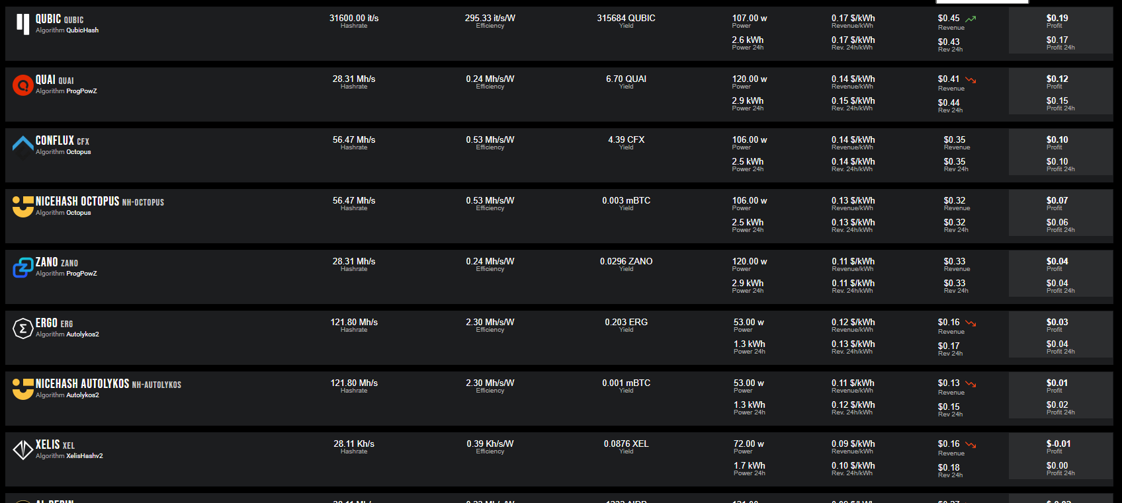1122x503 pixels.
Task: Click the NiceHash Octopus logo icon
Action: 23,206
